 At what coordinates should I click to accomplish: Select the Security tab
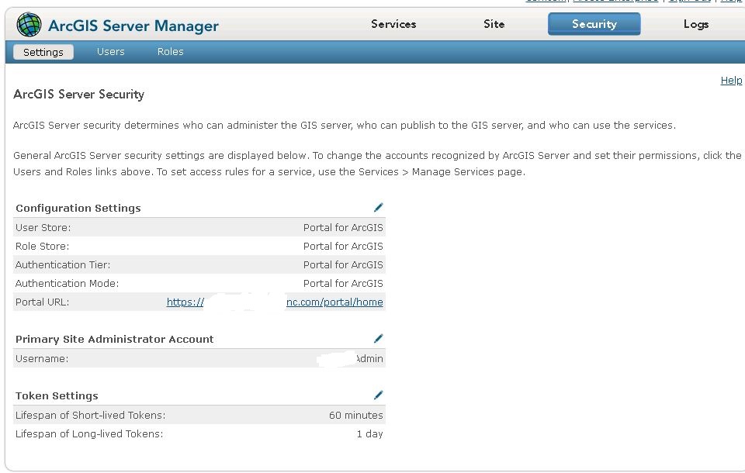click(x=594, y=24)
